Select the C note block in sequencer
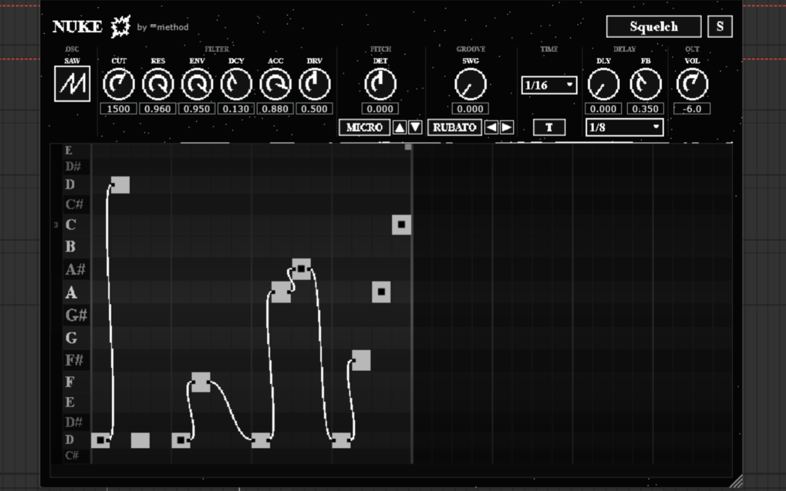The height and width of the screenshot is (491, 786). [x=401, y=224]
